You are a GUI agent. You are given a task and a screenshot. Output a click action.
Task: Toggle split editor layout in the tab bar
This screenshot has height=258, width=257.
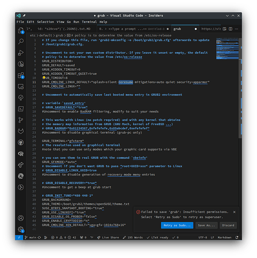pyautogui.click(x=231, y=29)
